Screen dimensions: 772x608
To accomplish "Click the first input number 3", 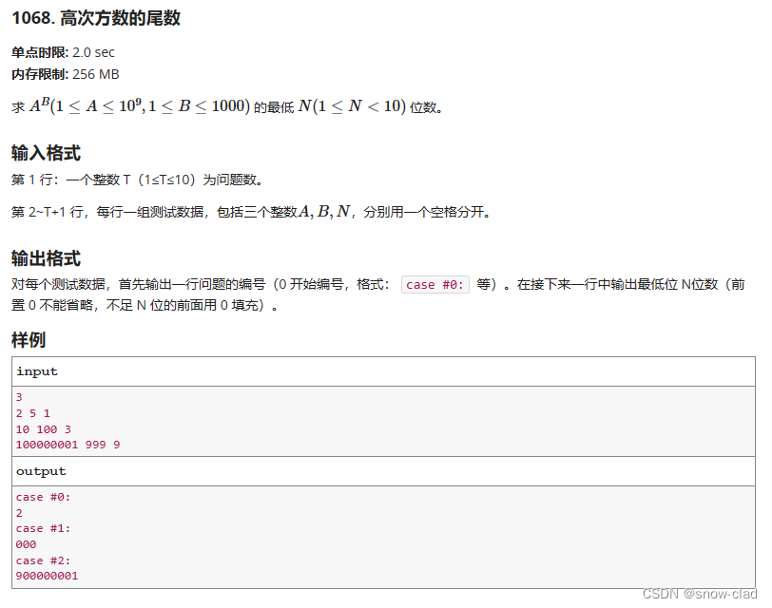I will point(18,397).
